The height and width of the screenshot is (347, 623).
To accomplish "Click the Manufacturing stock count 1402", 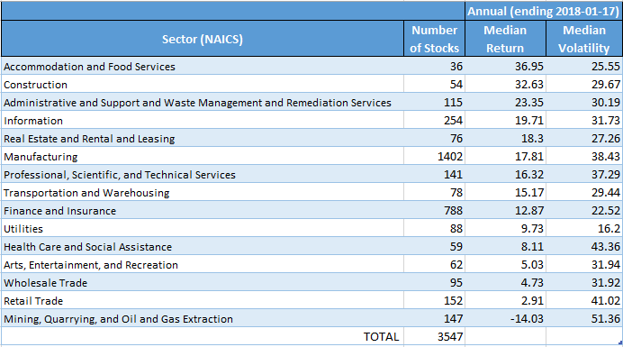I will (x=434, y=157).
